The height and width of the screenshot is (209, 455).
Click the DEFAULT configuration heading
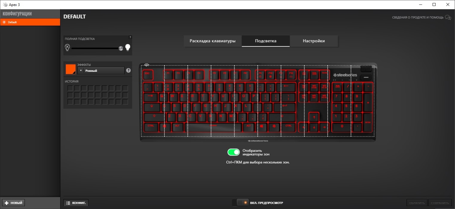click(75, 17)
